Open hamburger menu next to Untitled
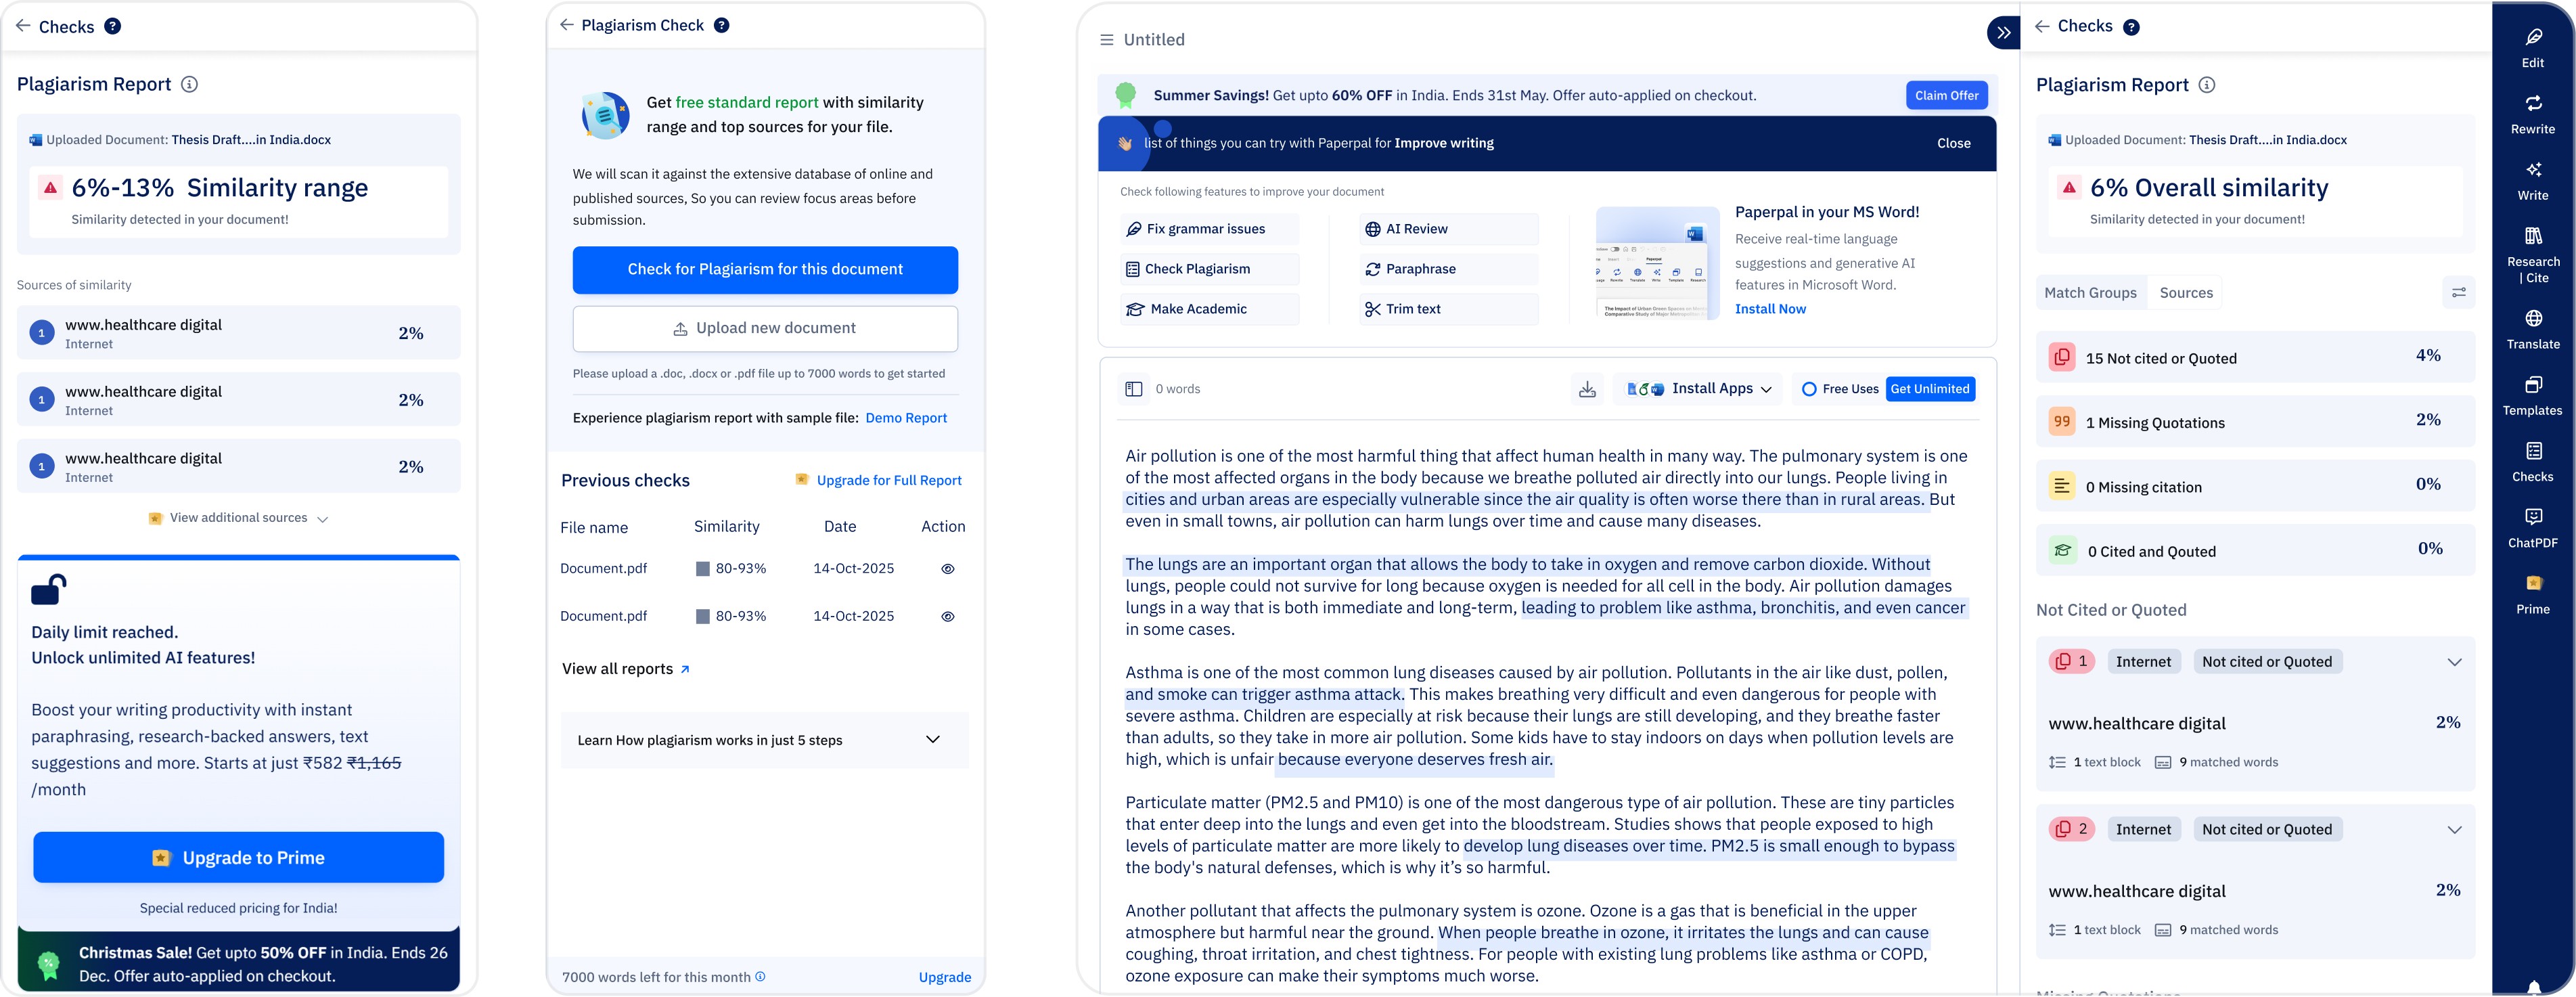The height and width of the screenshot is (997, 2576). click(1106, 40)
